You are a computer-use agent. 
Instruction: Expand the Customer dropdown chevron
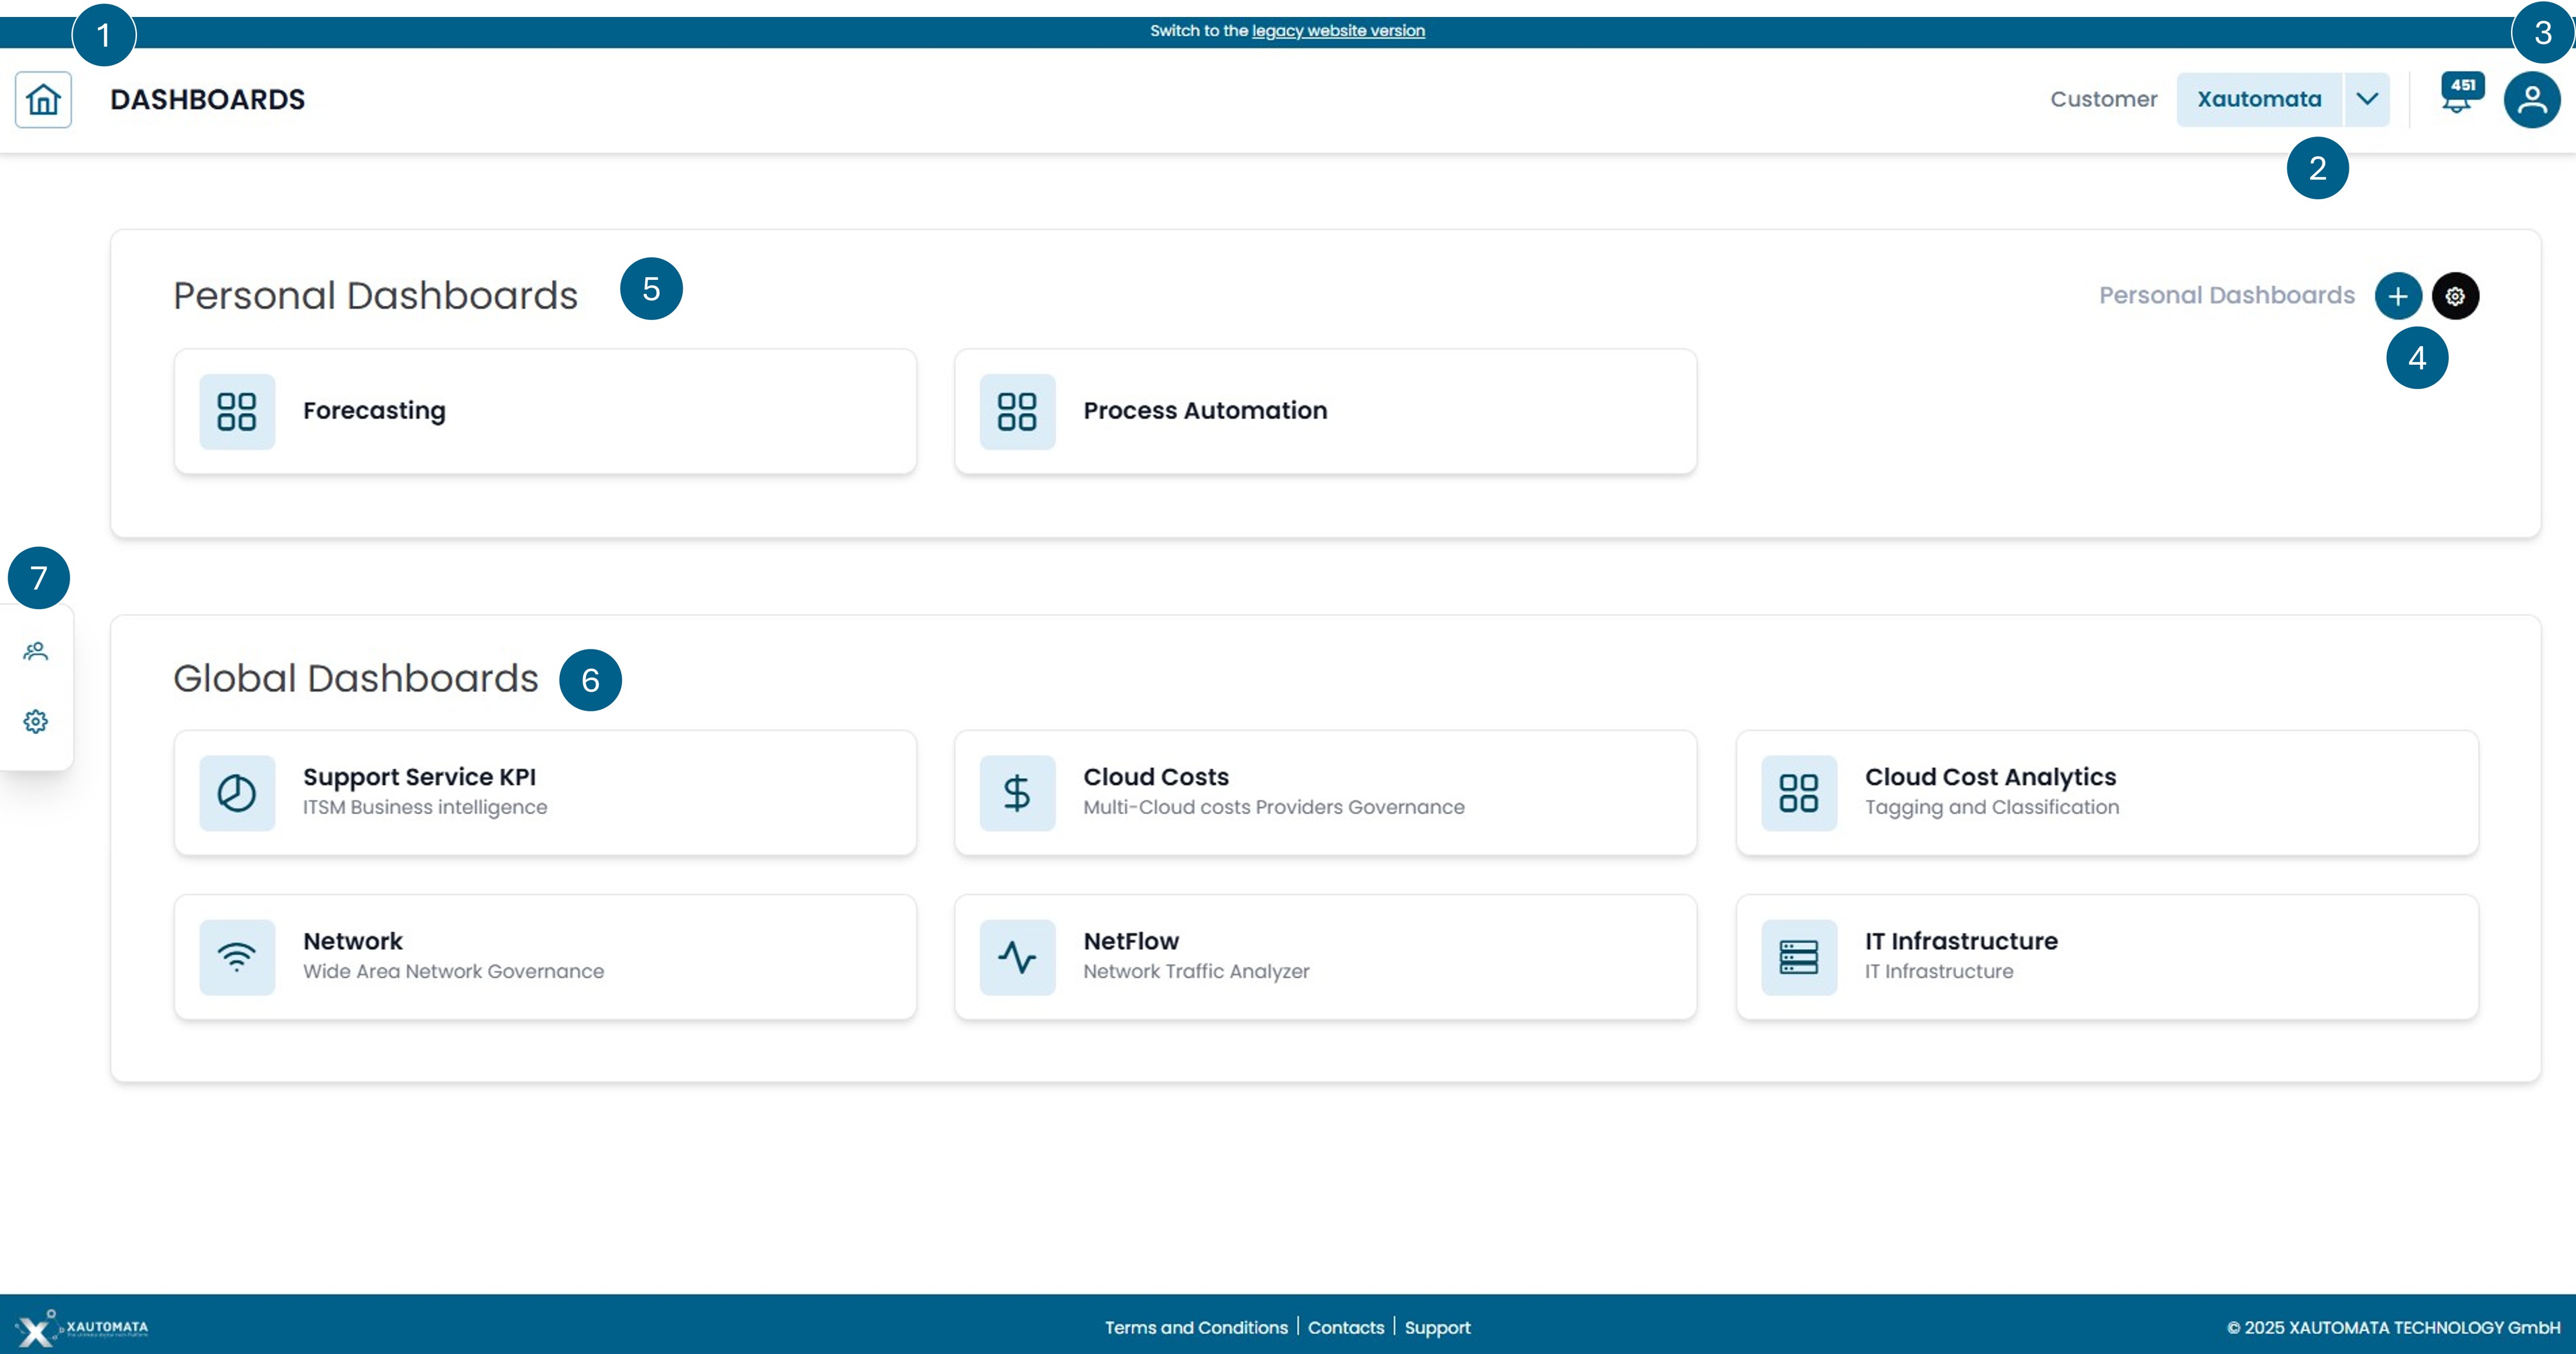2367,99
